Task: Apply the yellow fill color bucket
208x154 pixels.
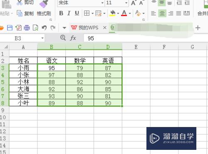Action: coord(112,13)
